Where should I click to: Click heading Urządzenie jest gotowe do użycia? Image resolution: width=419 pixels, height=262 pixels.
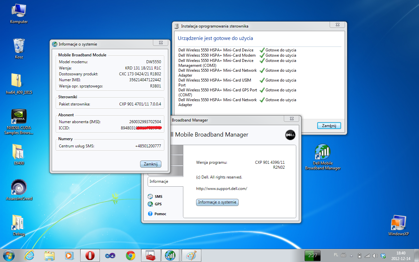coord(215,38)
